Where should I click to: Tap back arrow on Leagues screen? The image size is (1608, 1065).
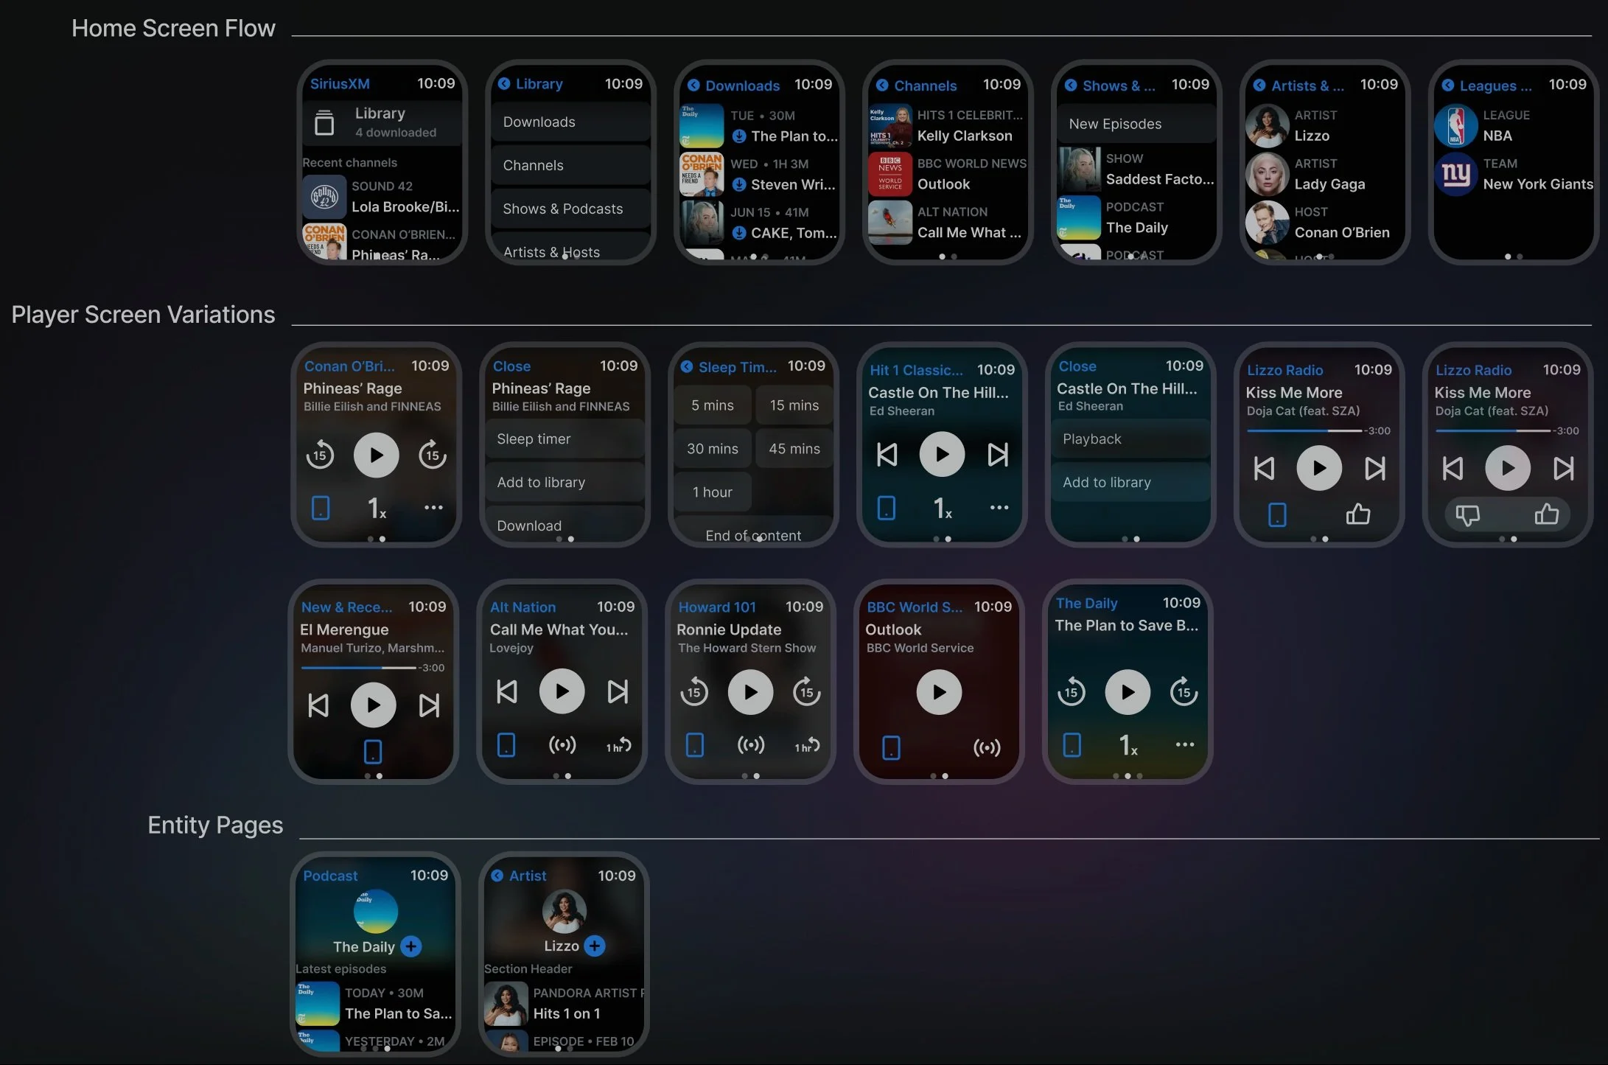[1447, 85]
